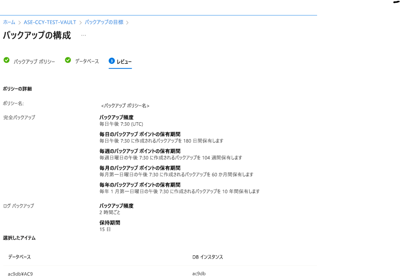Click the chevron after ASE-CCY-TEST-VAULT breadcrumb
This screenshot has height=279, width=400.
(x=80, y=22)
